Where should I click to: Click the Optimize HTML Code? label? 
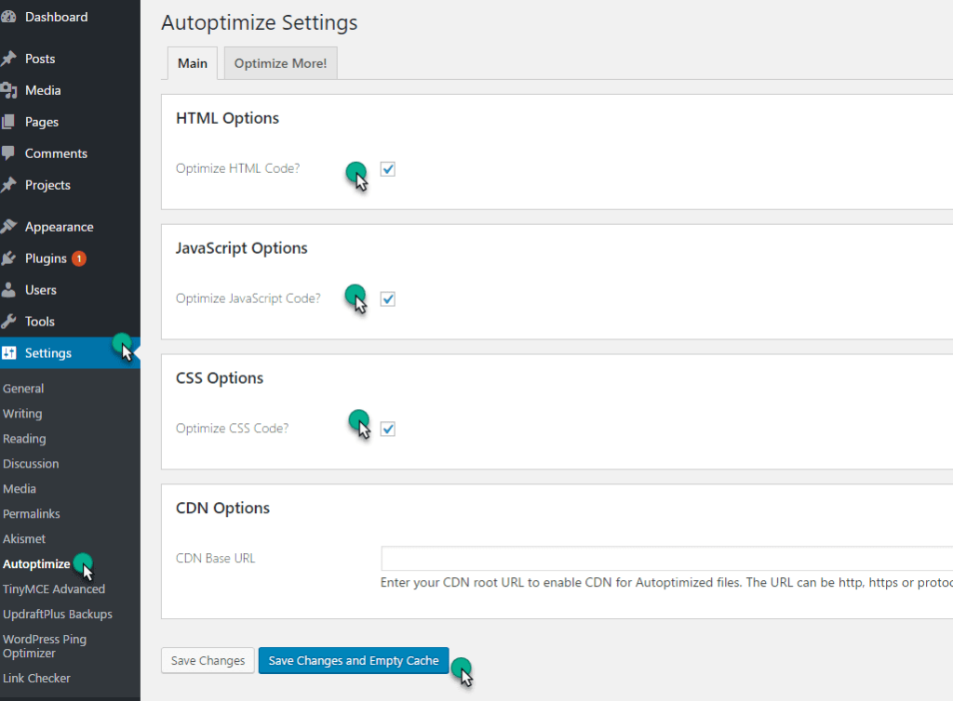(237, 168)
